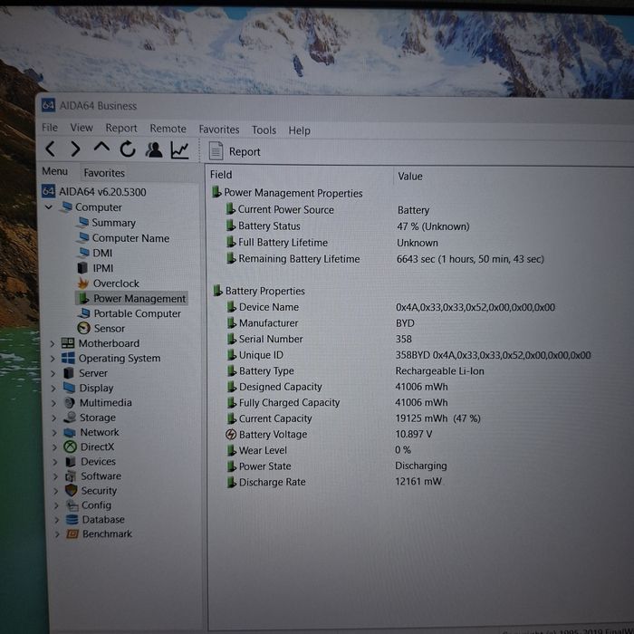Click the Windows logo Operating System icon
The width and height of the screenshot is (634, 634).
(x=68, y=359)
